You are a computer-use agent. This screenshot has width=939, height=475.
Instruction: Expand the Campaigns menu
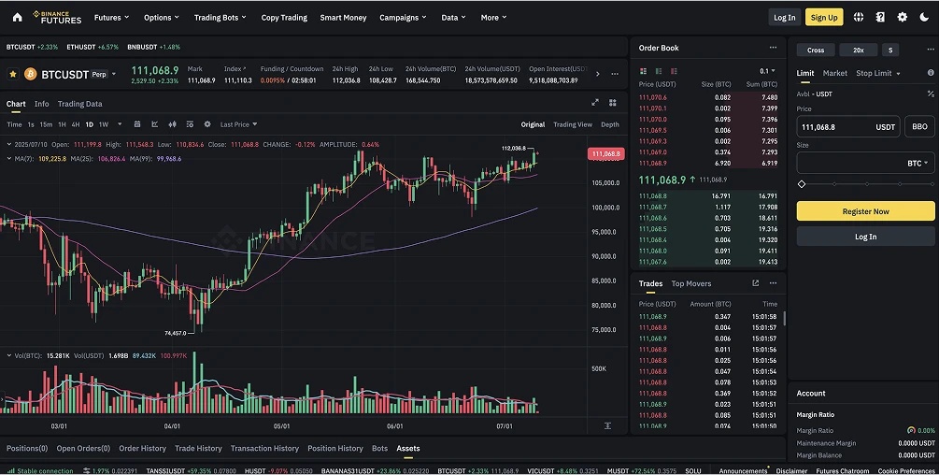click(x=403, y=18)
